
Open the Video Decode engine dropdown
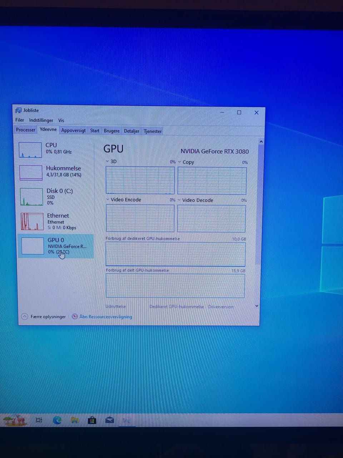pyautogui.click(x=179, y=200)
